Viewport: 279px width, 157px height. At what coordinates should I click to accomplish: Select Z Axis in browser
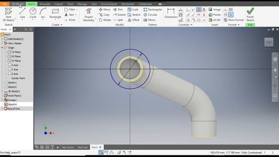pyautogui.click(x=13, y=74)
